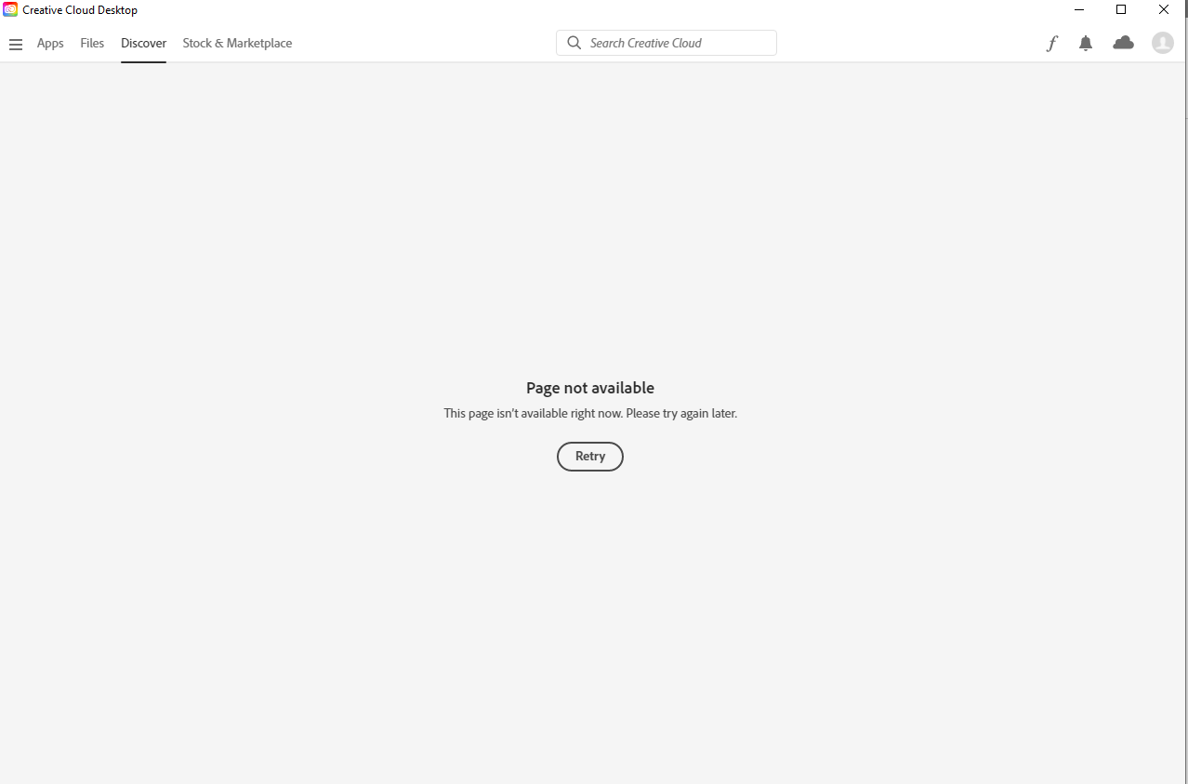Open account settings from profile picture
Image resolution: width=1188 pixels, height=784 pixels.
tap(1162, 43)
